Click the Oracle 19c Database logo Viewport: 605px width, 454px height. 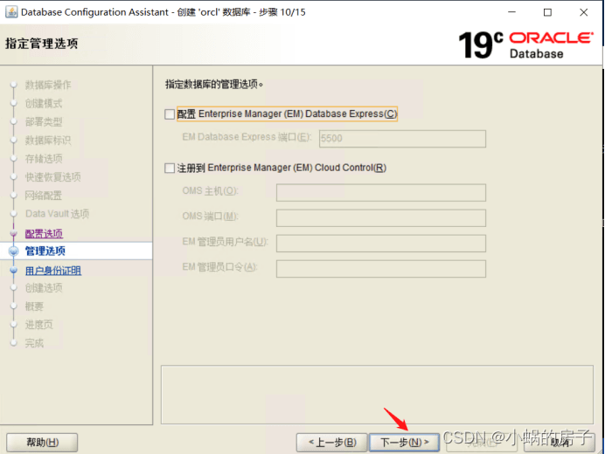point(525,45)
